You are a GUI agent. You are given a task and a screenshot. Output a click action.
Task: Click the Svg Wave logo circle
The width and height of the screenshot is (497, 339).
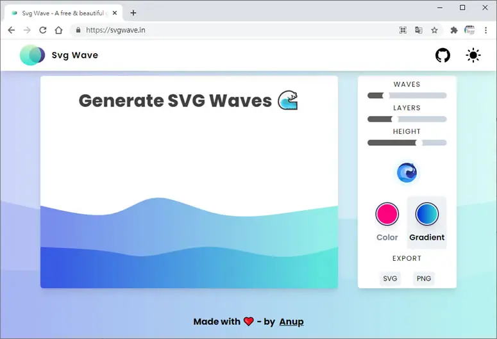[32, 55]
